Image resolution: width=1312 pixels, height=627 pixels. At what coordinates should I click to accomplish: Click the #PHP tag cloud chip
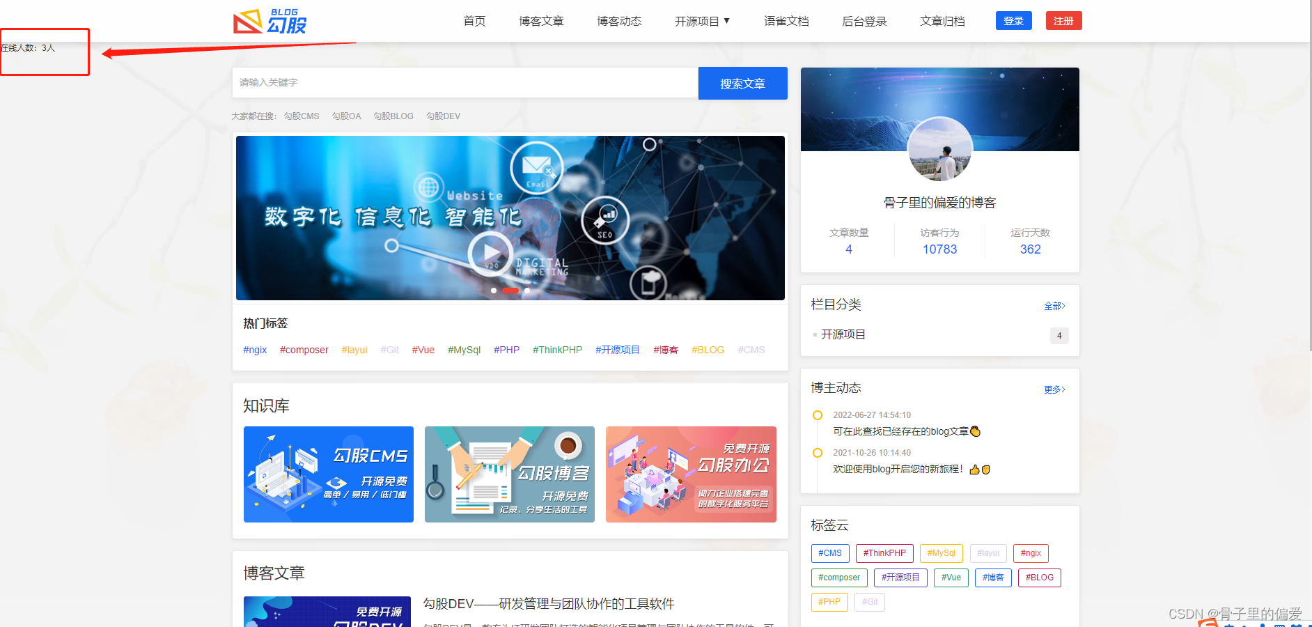[829, 602]
